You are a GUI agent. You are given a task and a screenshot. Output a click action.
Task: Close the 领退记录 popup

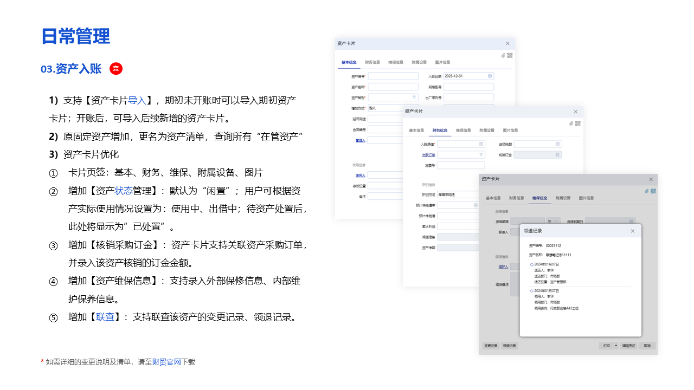(632, 231)
